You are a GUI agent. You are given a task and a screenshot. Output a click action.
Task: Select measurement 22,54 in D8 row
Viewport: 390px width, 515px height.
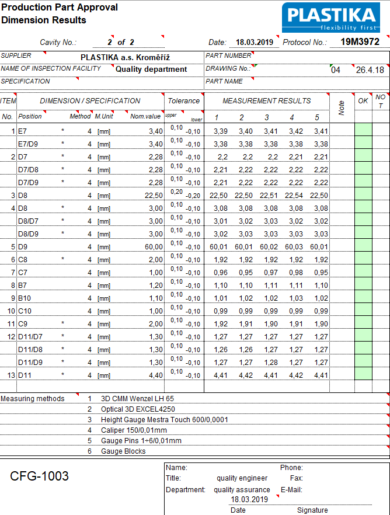tap(294, 196)
